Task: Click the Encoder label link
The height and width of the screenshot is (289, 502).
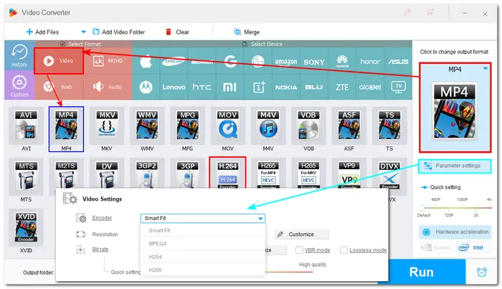Action: tap(102, 218)
